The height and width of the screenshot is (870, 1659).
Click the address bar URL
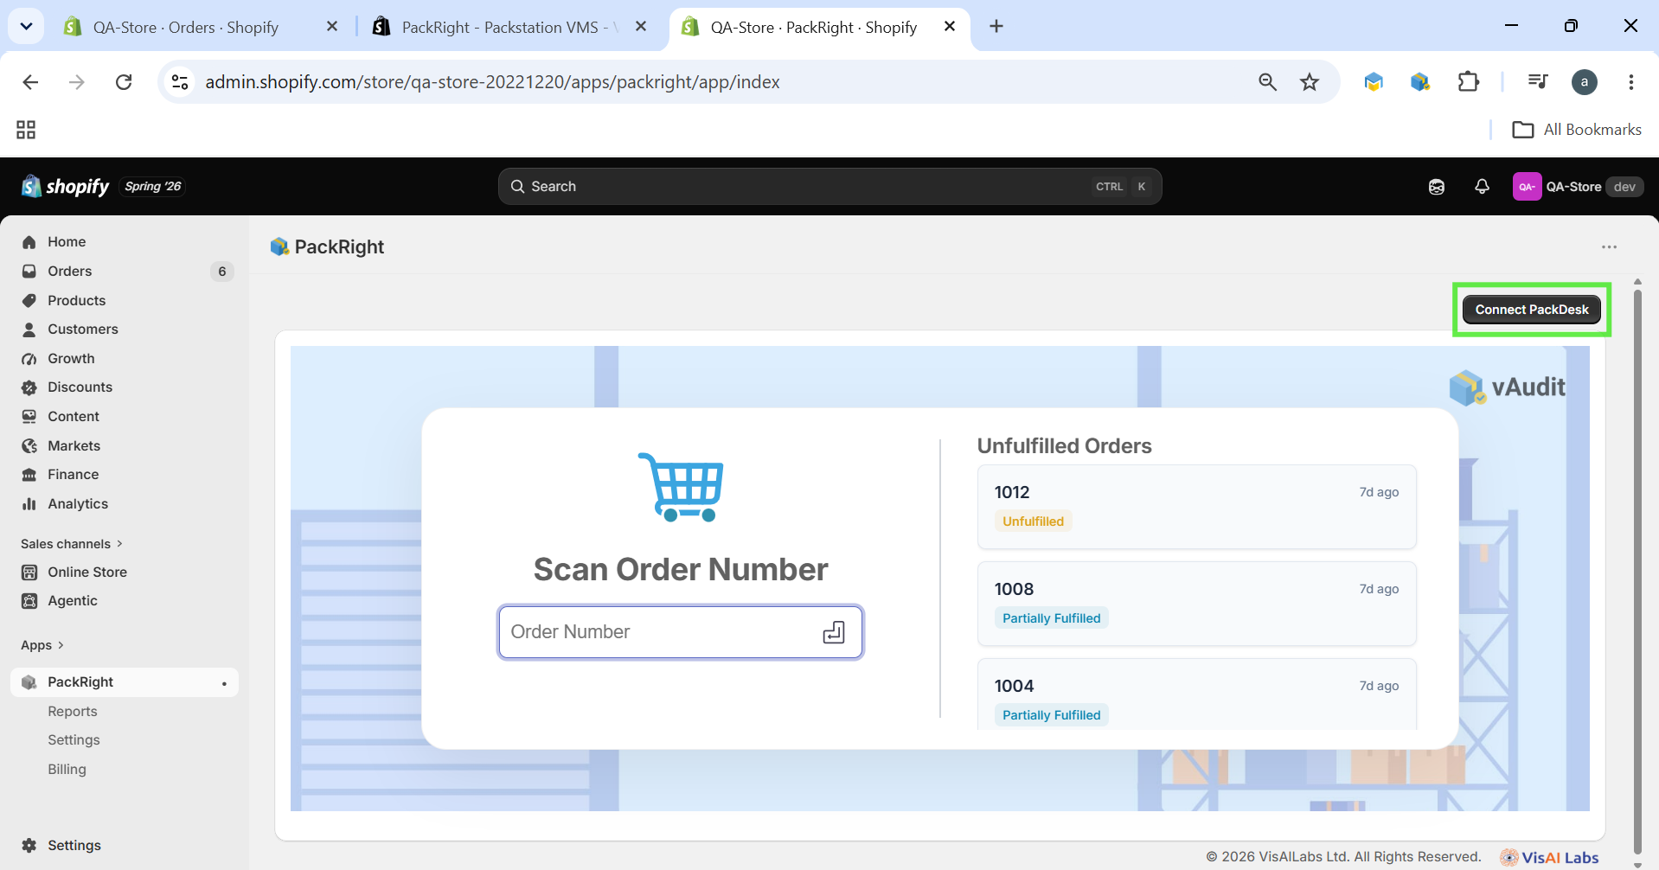[492, 82]
